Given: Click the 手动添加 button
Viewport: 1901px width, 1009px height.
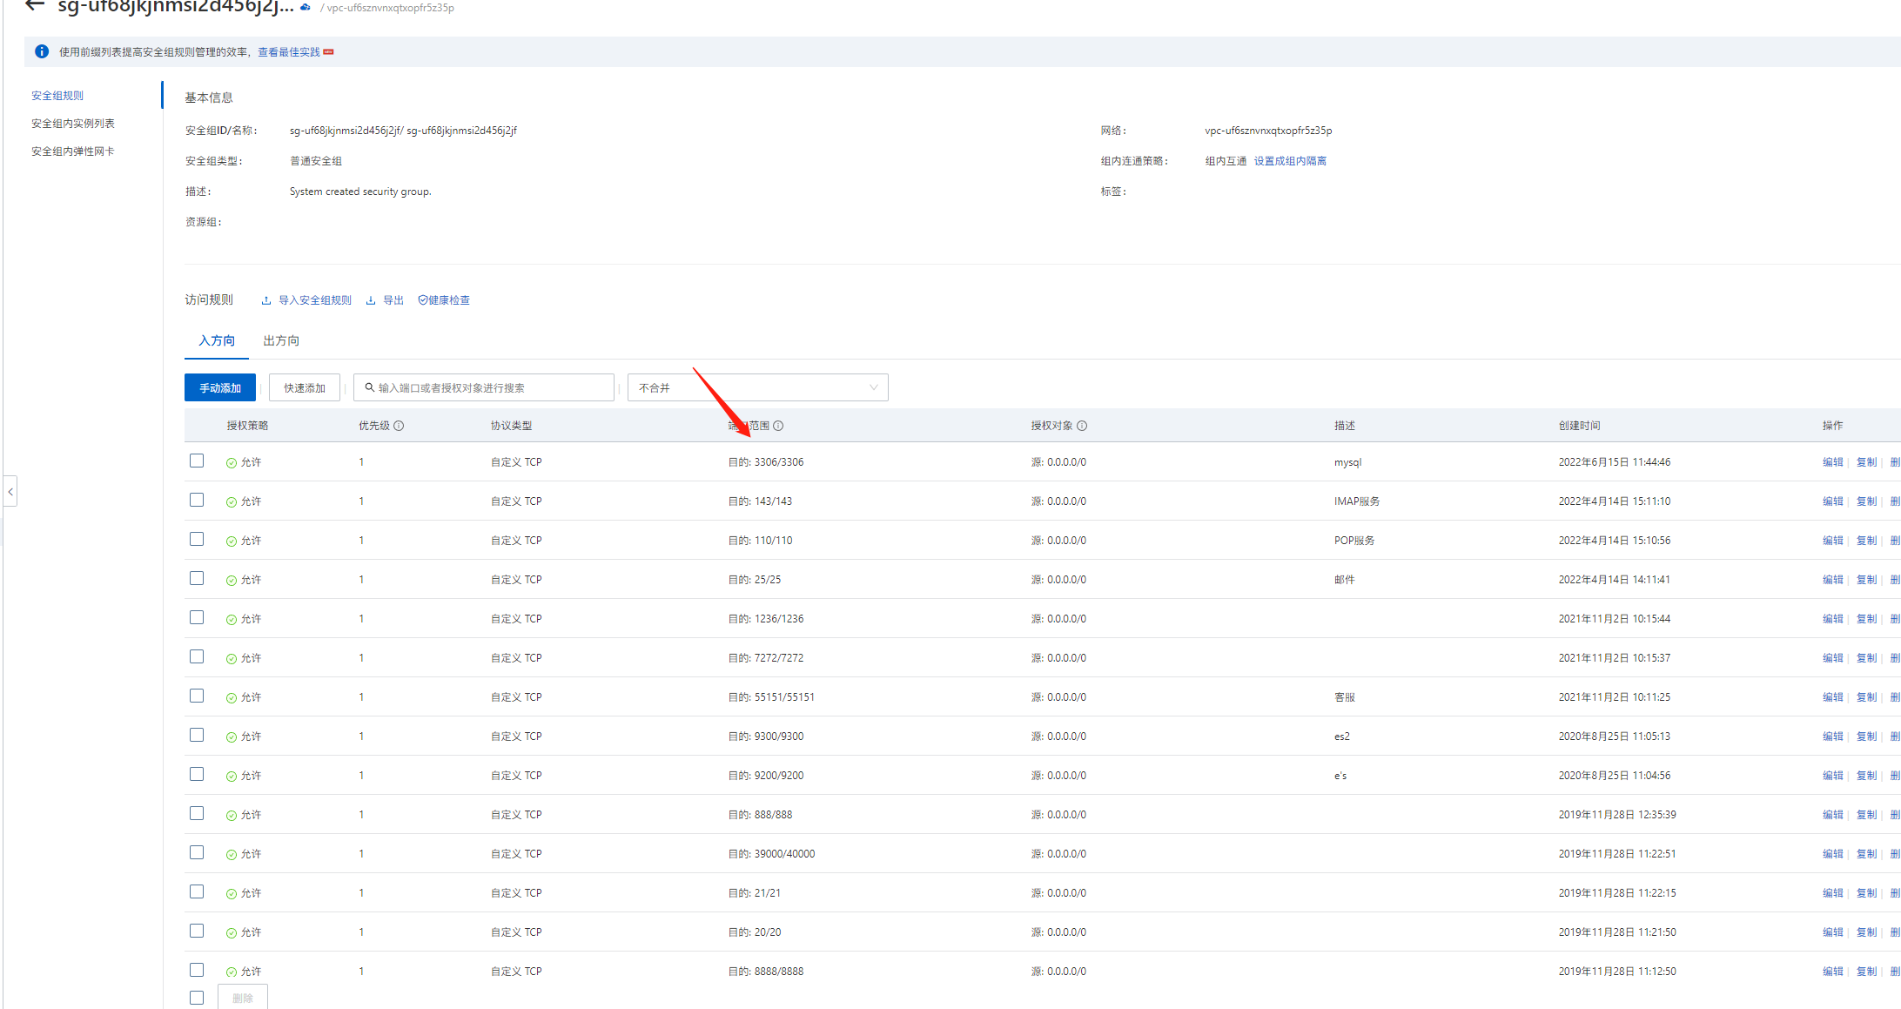Looking at the screenshot, I should click(220, 387).
